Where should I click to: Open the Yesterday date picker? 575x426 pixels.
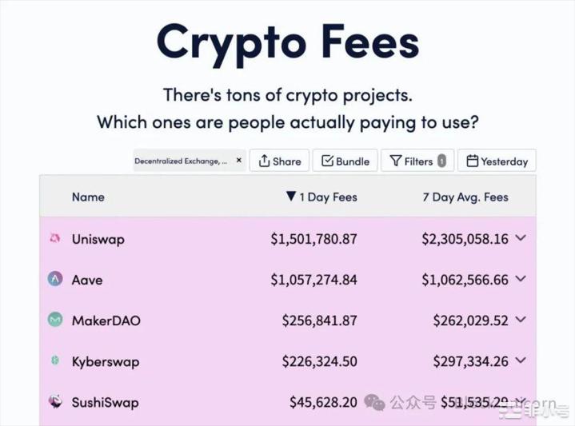[497, 161]
